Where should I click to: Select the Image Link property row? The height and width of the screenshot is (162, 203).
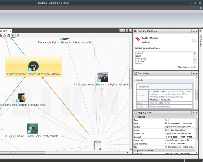[164, 140]
